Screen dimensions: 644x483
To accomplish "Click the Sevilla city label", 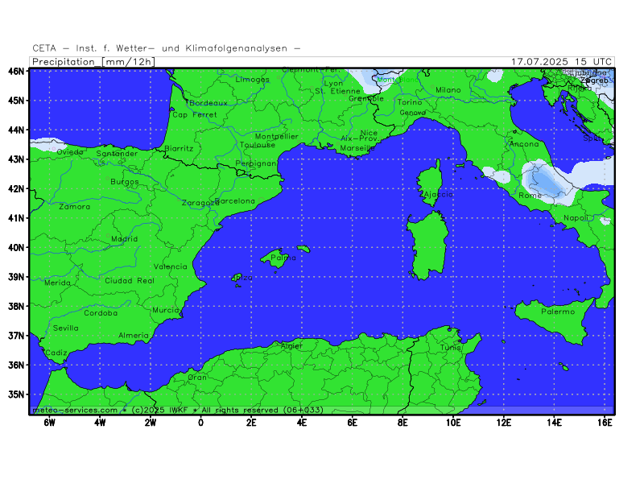I will pyautogui.click(x=66, y=328).
